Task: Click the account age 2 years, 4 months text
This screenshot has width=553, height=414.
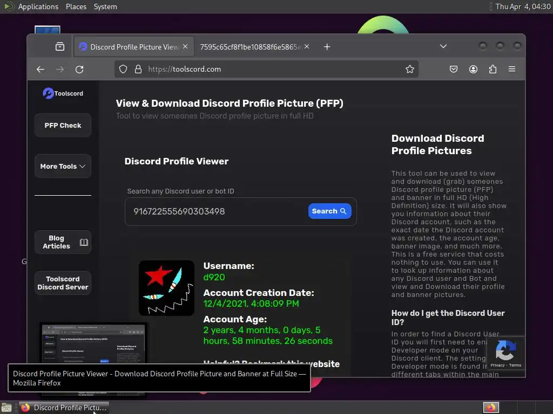Action: click(x=268, y=335)
